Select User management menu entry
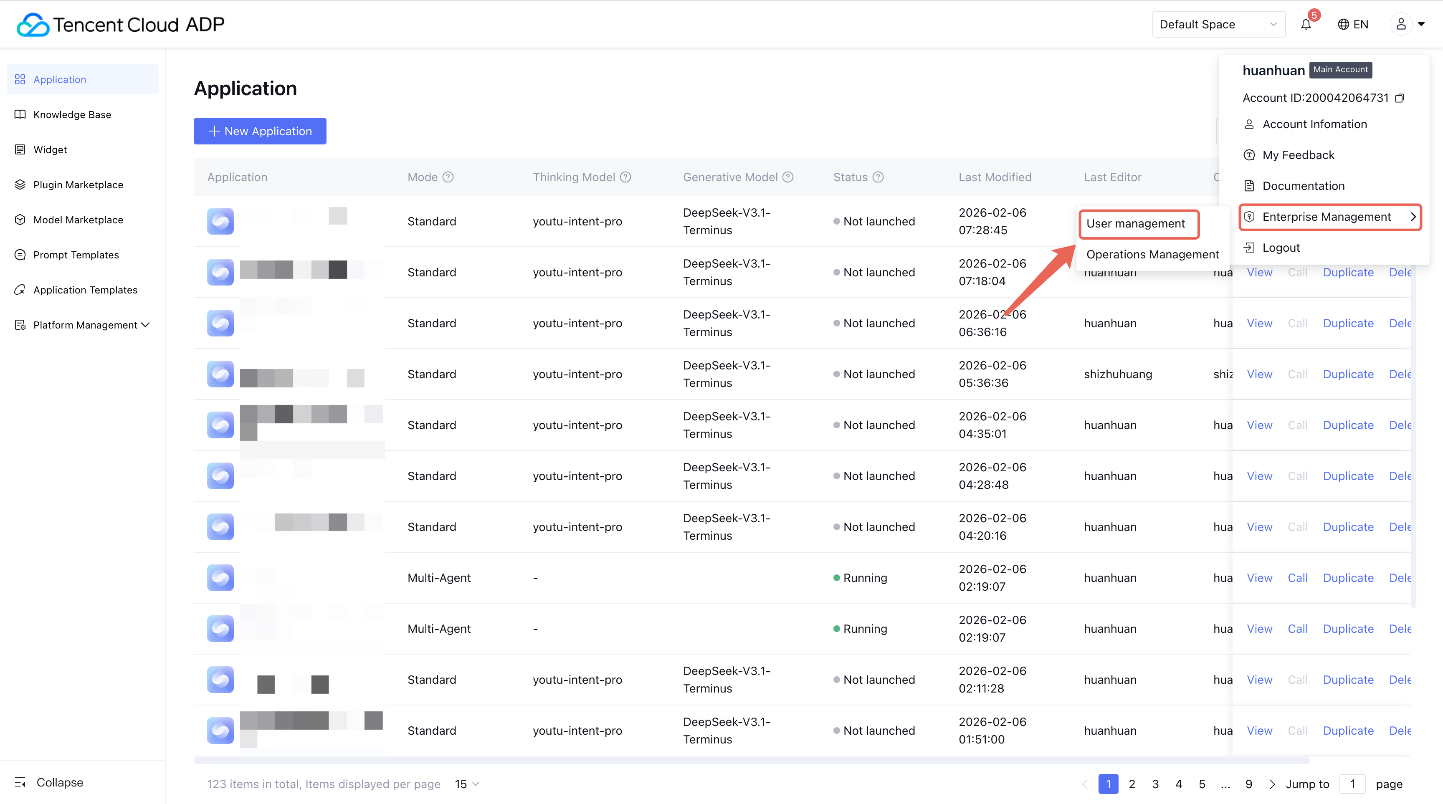 point(1135,223)
